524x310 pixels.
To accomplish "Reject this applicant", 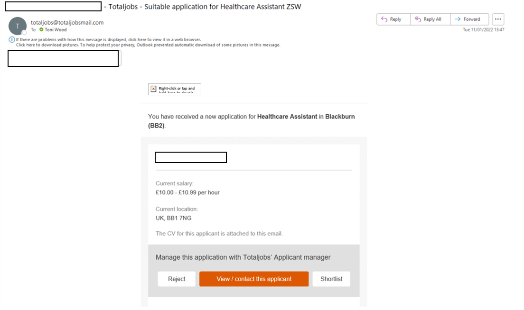I will coord(177,279).
